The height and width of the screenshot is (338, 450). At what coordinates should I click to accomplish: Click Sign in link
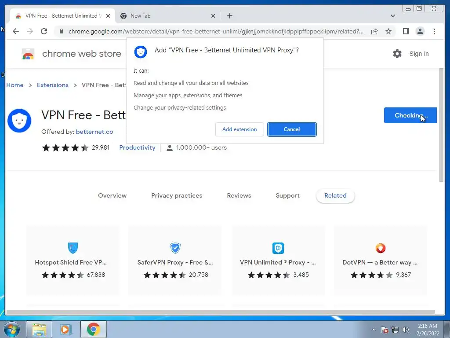click(419, 54)
